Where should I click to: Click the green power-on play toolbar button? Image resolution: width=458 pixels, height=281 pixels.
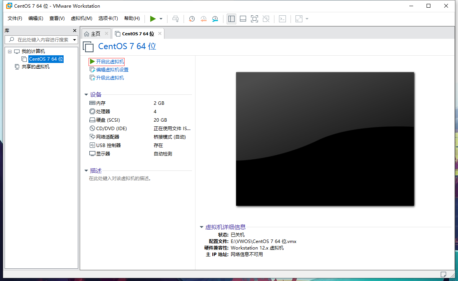pyautogui.click(x=153, y=19)
